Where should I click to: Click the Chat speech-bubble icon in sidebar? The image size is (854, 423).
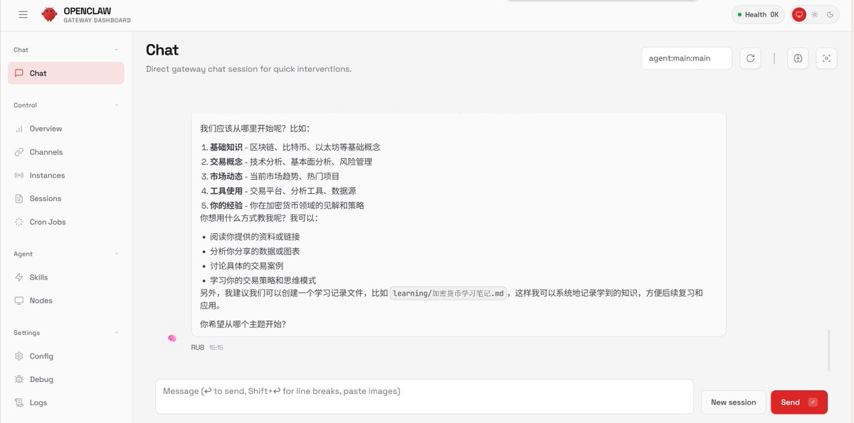point(19,73)
